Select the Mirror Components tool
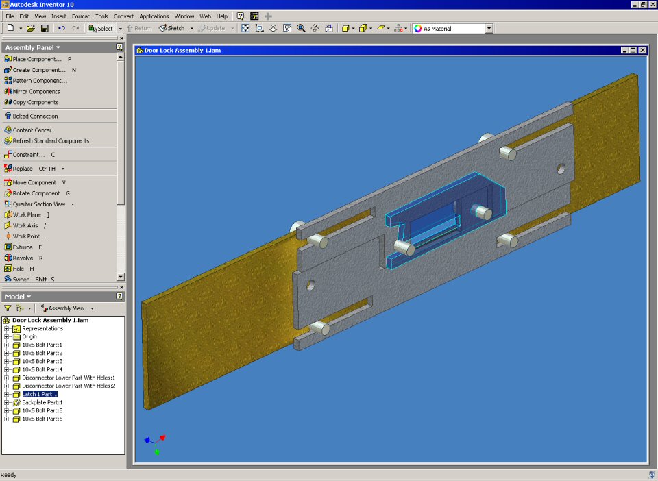Screen dimensions: 658x481 [36, 92]
